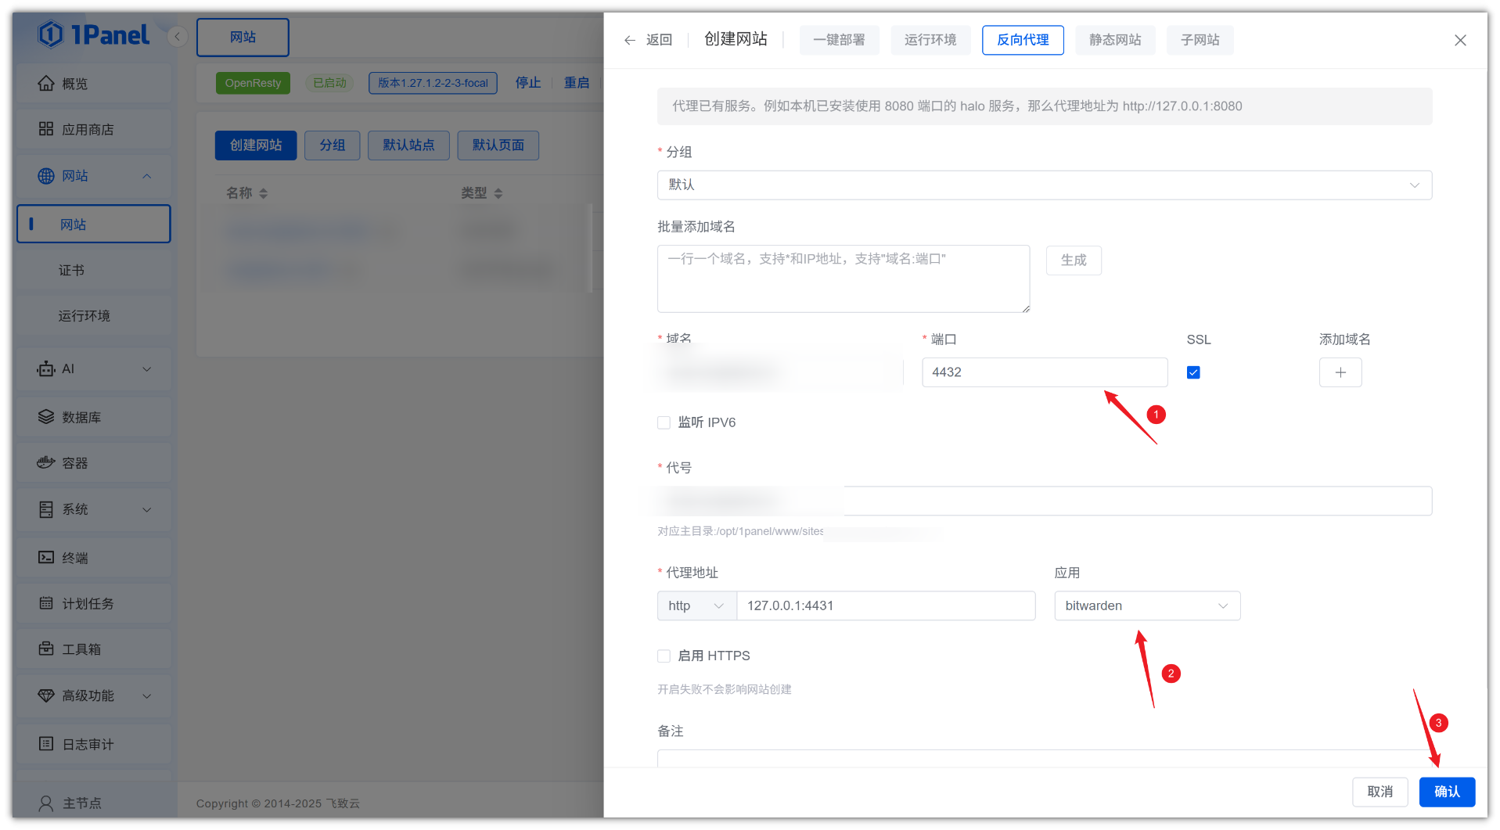Click the 确认 confirm button
This screenshot has height=830, width=1500.
[1446, 792]
